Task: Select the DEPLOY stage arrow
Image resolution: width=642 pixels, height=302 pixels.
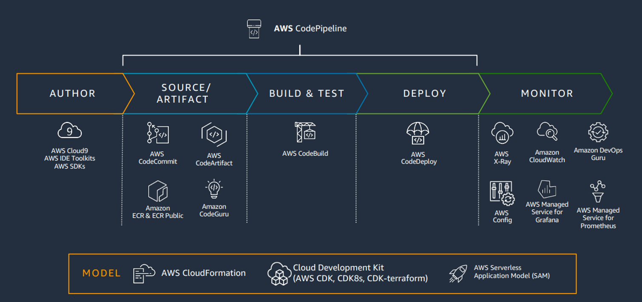Action: point(423,93)
